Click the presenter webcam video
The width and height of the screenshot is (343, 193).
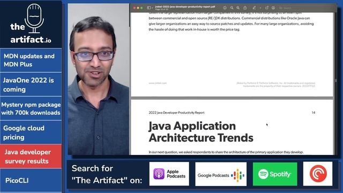99,79
